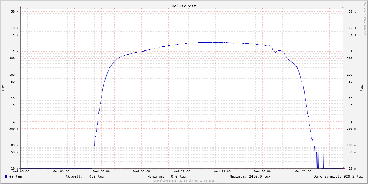
Task: Click the Minimum: 0.0 lux value
Action: 167,176
